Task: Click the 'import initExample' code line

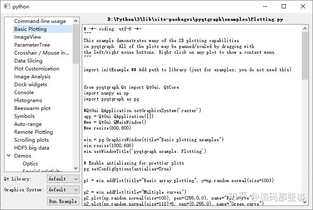Action: pos(187,70)
